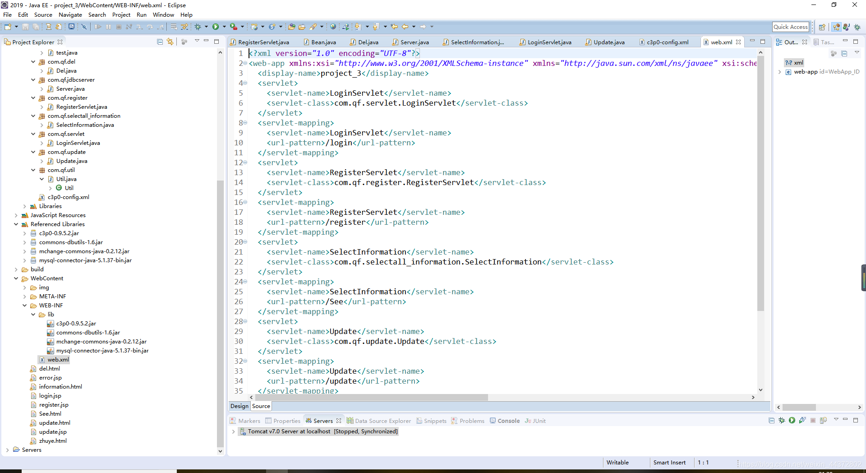This screenshot has height=473, width=866.
Task: Click the Save toolbar icon
Action: pyautogui.click(x=25, y=27)
